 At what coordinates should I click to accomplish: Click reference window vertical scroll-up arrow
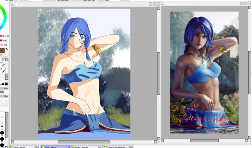(249, 7)
